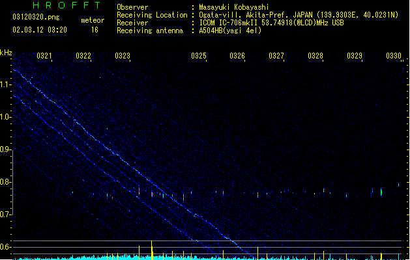
Task: Click antenna text A504HB(yagi 4el)
Action: pos(230,31)
